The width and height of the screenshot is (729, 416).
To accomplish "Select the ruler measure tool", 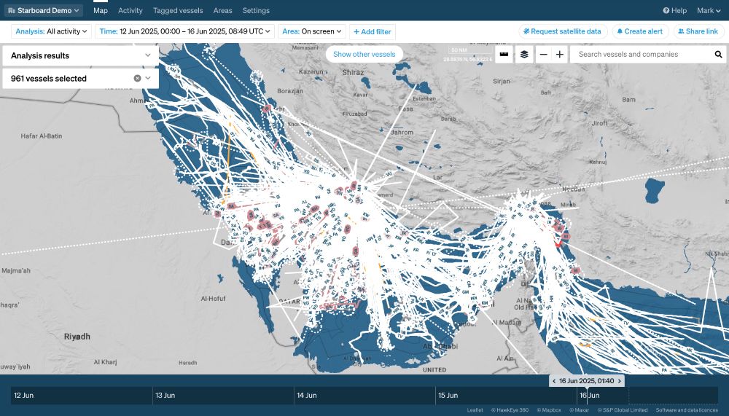I will point(504,55).
